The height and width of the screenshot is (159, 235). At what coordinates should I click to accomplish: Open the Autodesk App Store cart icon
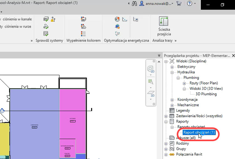[x=179, y=4]
